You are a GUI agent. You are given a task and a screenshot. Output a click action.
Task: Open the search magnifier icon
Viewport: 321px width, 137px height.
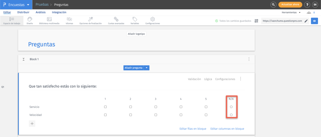(x=273, y=5)
